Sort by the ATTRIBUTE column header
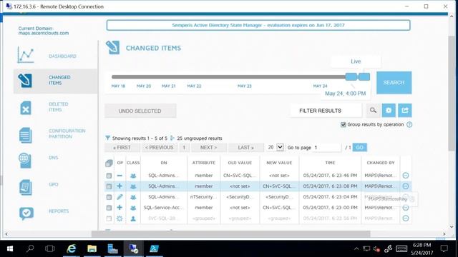 (203, 163)
